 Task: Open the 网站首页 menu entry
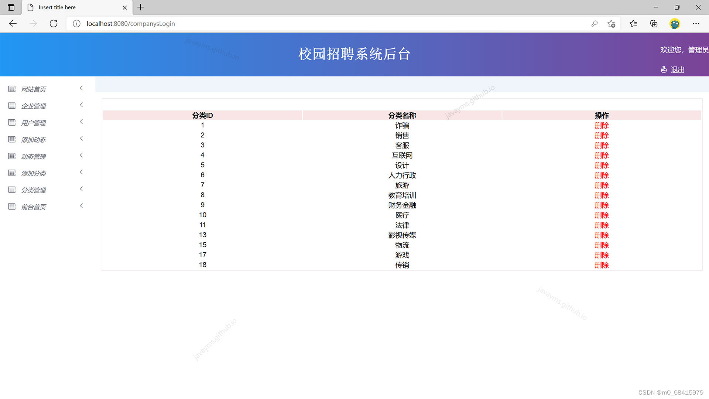pyautogui.click(x=33, y=89)
